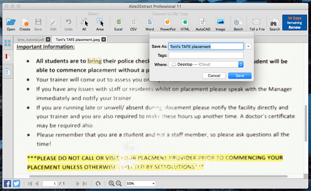Click the Save toolbar icon
This screenshot has width=311, height=191.
(38, 25)
